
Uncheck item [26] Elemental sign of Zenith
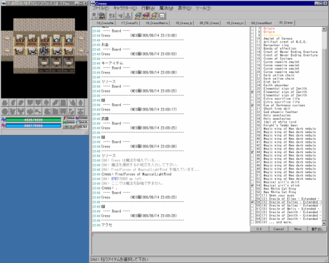(252, 92)
